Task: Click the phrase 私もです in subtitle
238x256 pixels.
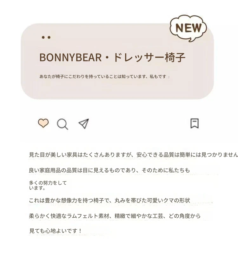Action: point(158,76)
